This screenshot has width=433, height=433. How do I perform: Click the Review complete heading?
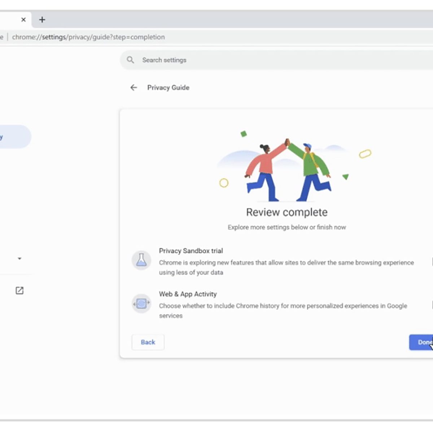point(287,212)
